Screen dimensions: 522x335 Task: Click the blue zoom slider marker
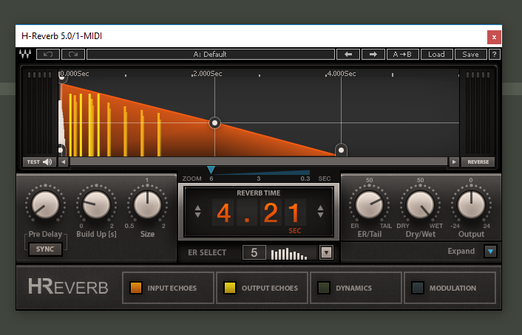click(x=211, y=170)
